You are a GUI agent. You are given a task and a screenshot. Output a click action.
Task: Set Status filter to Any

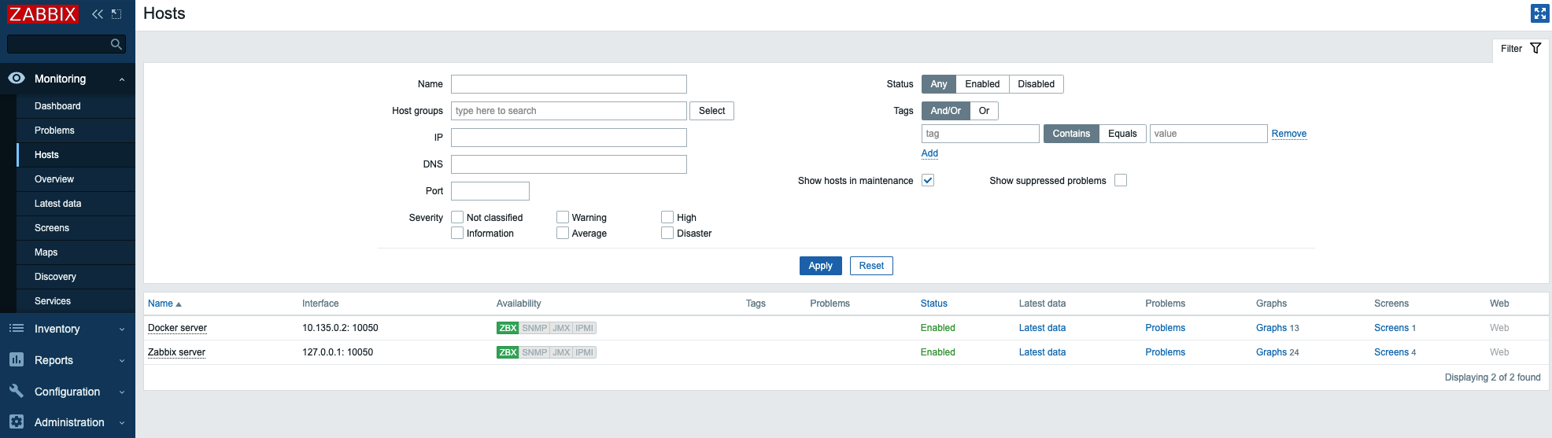939,84
